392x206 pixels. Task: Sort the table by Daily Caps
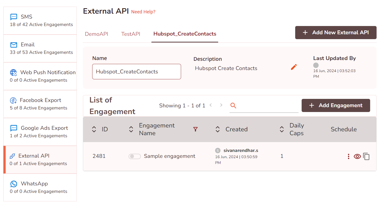[x=282, y=129]
